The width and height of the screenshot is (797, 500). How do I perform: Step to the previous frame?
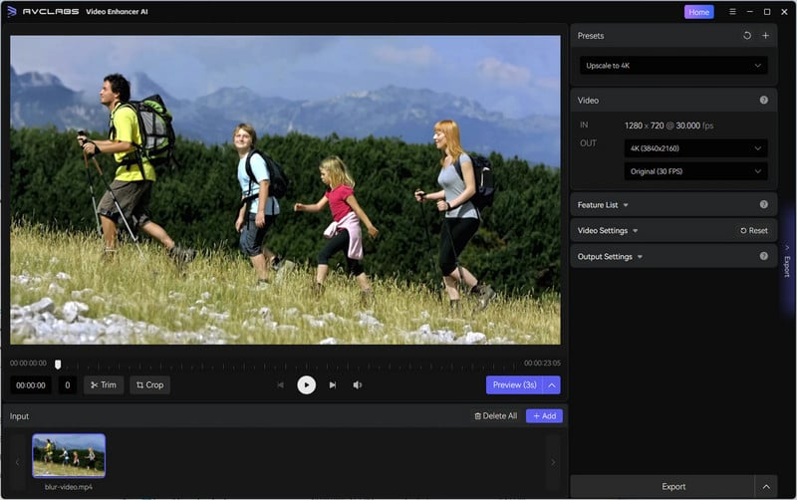click(x=280, y=384)
